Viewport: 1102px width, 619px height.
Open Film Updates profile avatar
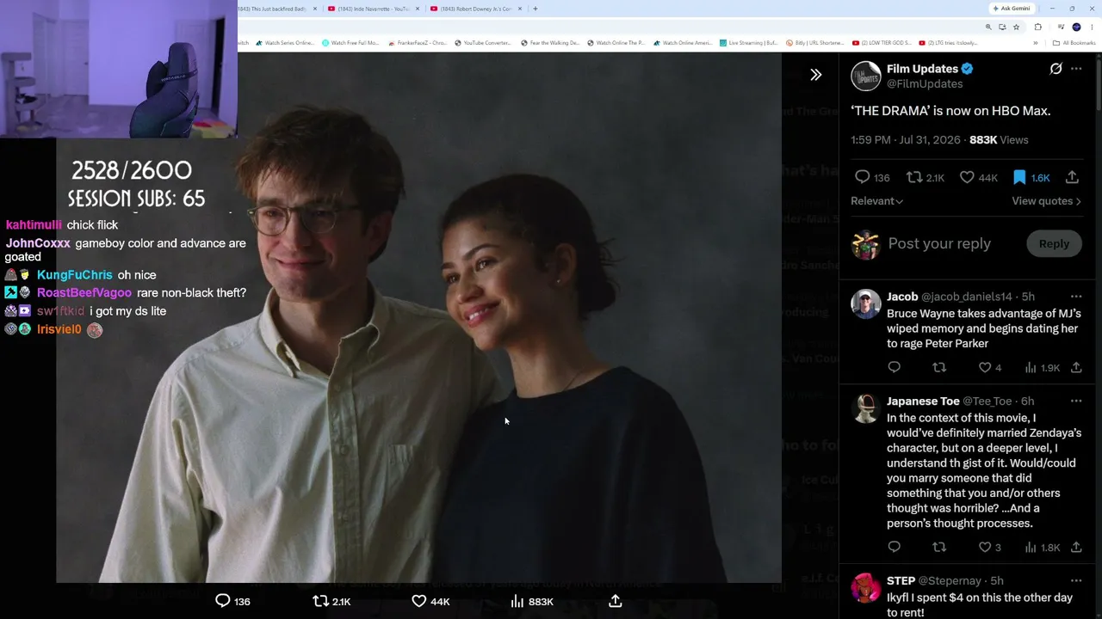[x=866, y=76]
